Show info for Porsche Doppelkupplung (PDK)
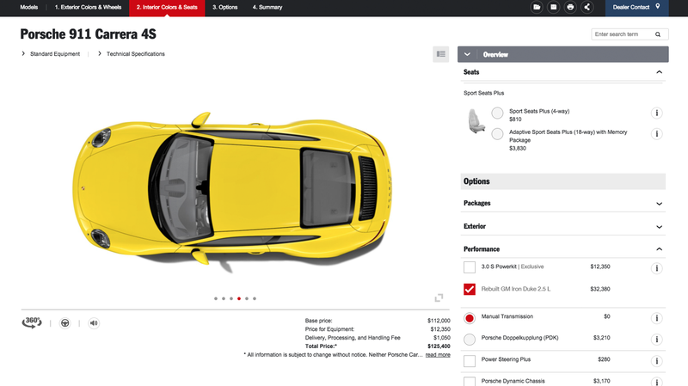 [656, 339]
